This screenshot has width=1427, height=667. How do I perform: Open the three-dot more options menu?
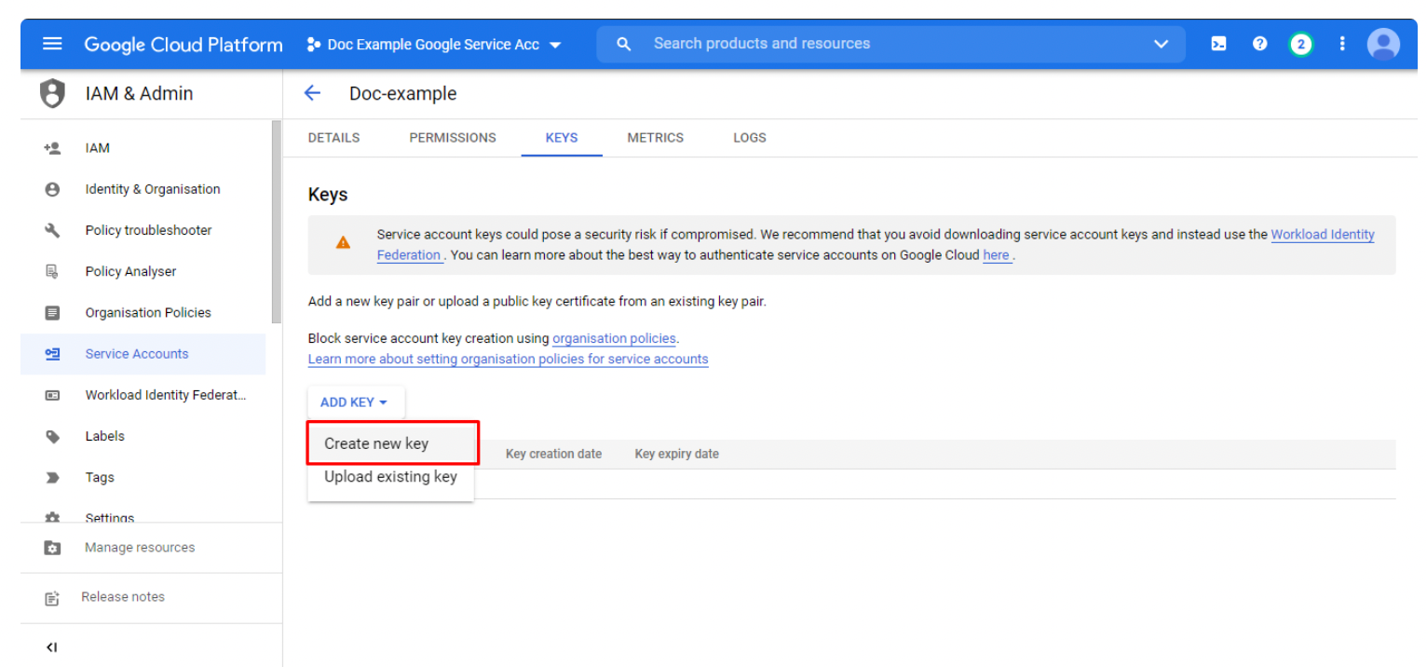pos(1342,44)
